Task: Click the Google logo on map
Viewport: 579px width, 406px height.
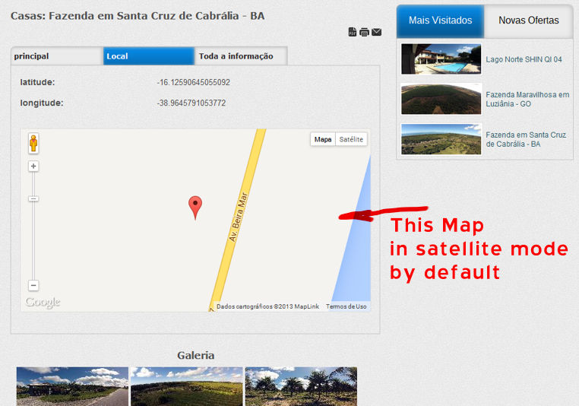Action: pos(43,302)
